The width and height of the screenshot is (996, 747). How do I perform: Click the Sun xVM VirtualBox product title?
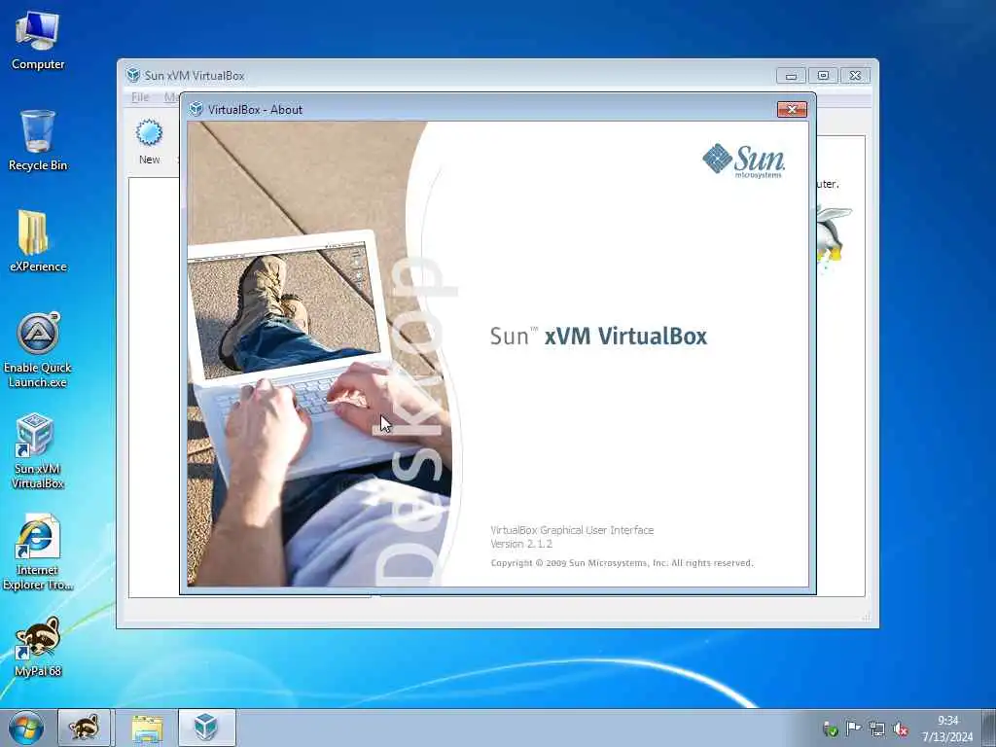598,336
